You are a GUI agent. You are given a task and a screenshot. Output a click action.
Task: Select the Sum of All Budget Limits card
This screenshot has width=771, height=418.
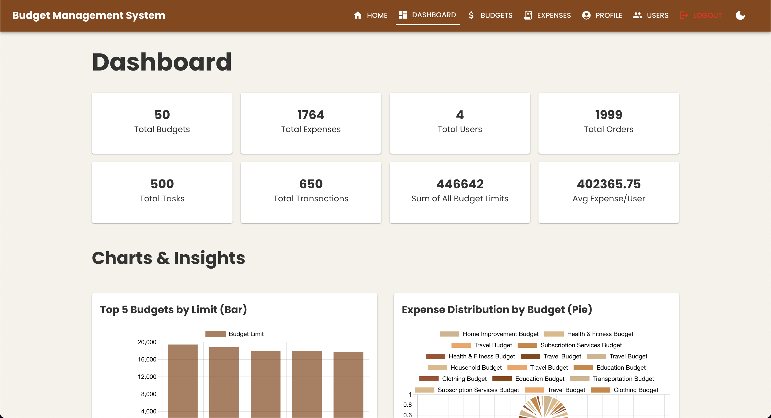(x=460, y=192)
